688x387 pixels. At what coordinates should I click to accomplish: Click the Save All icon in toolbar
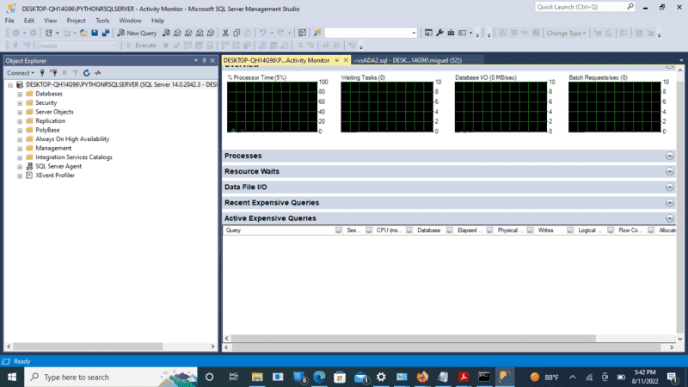pyautogui.click(x=105, y=33)
